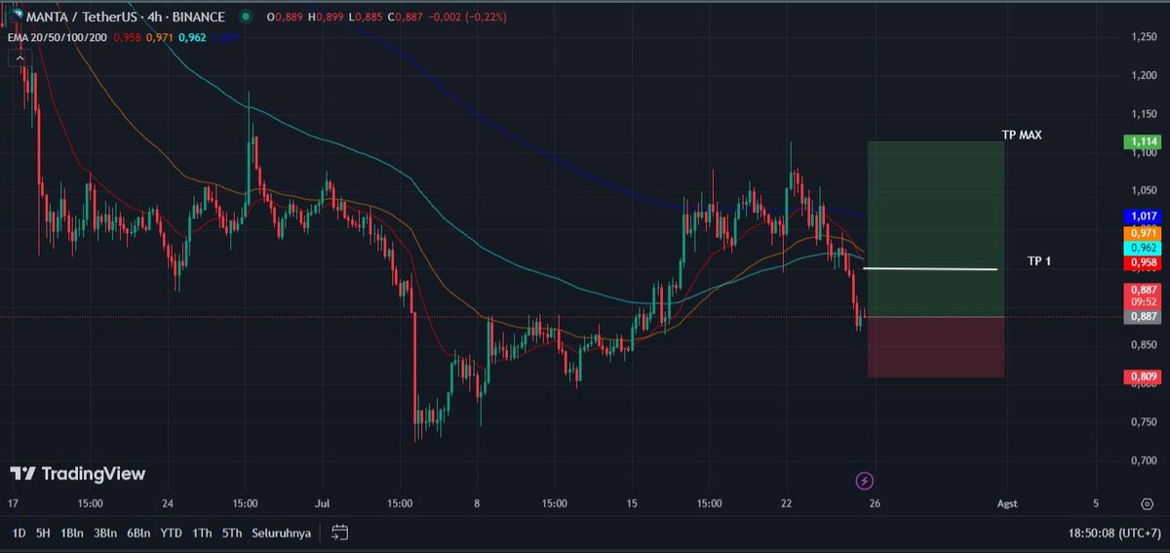Select the white TP 1 horizontal line
Viewport: 1170px width, 553px height.
pyautogui.click(x=931, y=269)
